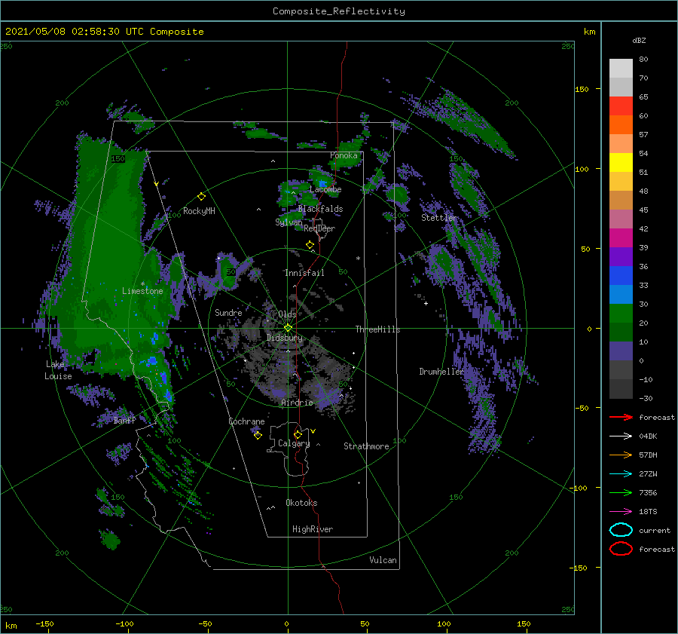Click the Vulcan label

[x=383, y=560]
